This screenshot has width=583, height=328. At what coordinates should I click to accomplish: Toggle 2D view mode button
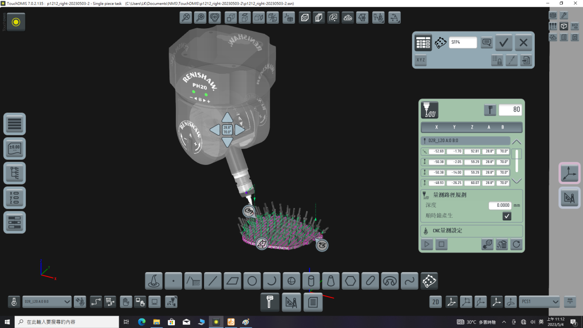pyautogui.click(x=436, y=302)
